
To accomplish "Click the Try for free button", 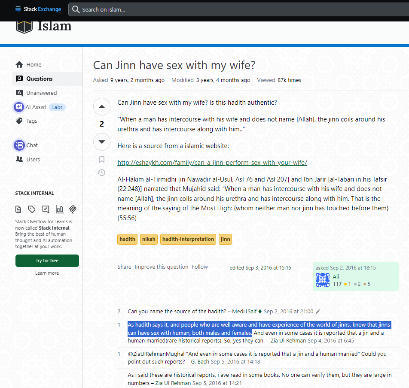I will (47, 261).
